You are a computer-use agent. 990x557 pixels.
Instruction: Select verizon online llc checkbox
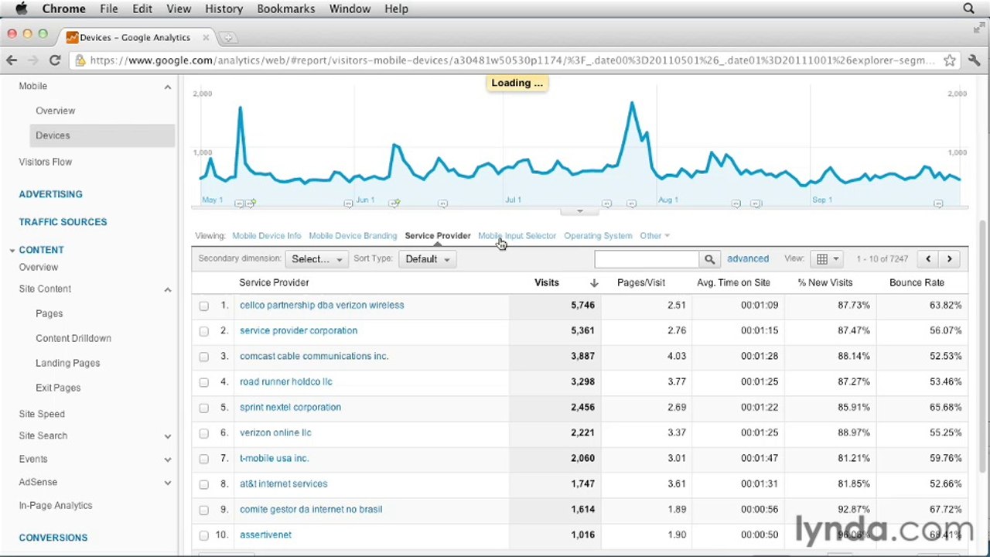click(x=204, y=433)
